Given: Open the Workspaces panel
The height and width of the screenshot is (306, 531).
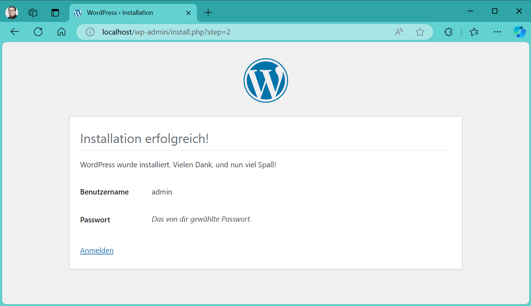Looking at the screenshot, I should pos(33,13).
